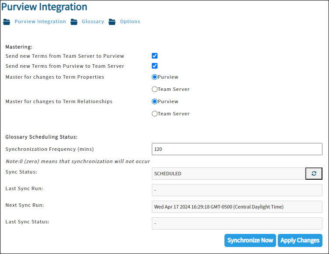Image resolution: width=329 pixels, height=254 pixels.
Task: Click the folder icon beside Glossary breadcrumb
Action: [74, 21]
